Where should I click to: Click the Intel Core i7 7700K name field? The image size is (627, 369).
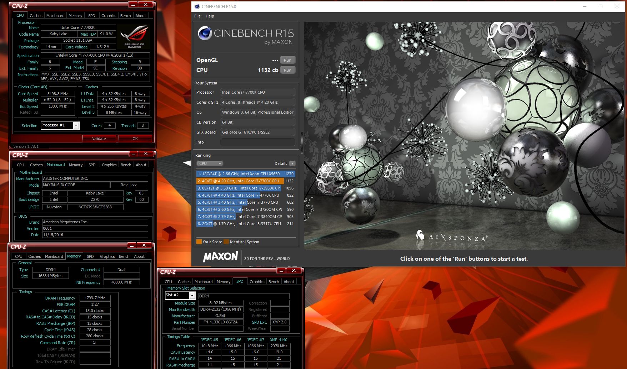pyautogui.click(x=78, y=27)
